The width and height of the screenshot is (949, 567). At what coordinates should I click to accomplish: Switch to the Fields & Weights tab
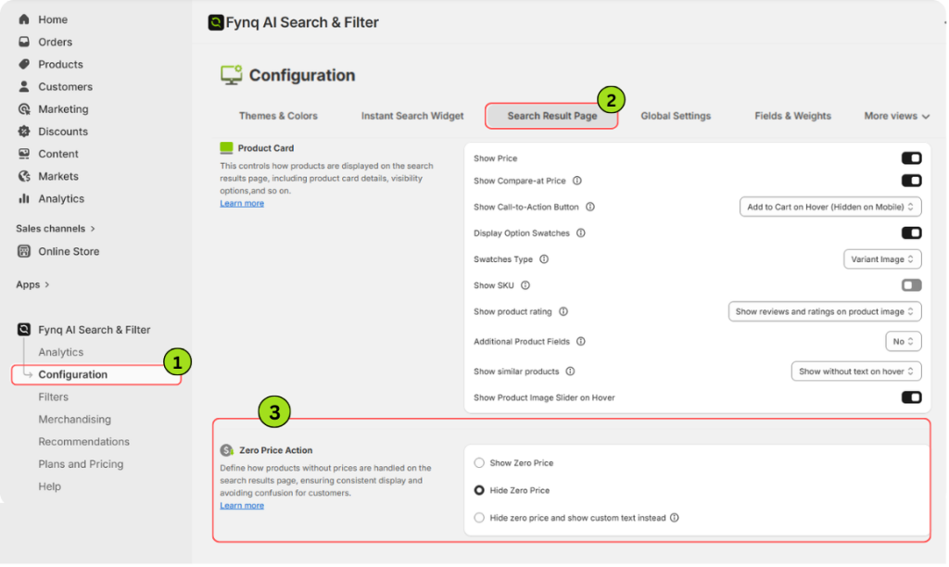pos(793,116)
